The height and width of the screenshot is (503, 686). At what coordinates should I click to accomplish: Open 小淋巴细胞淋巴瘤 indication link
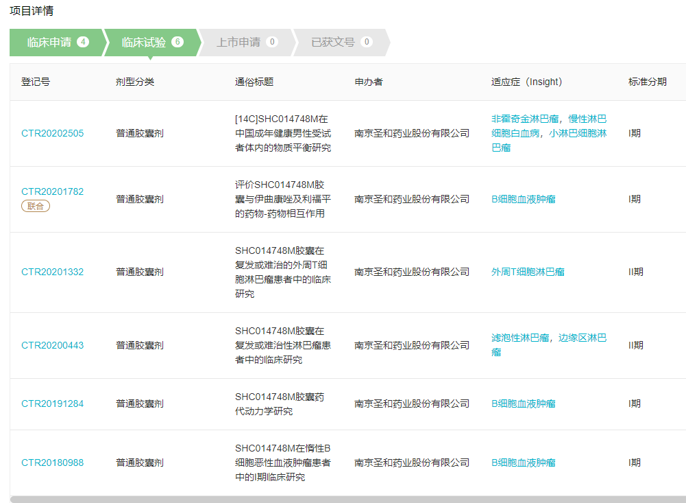pyautogui.click(x=549, y=140)
